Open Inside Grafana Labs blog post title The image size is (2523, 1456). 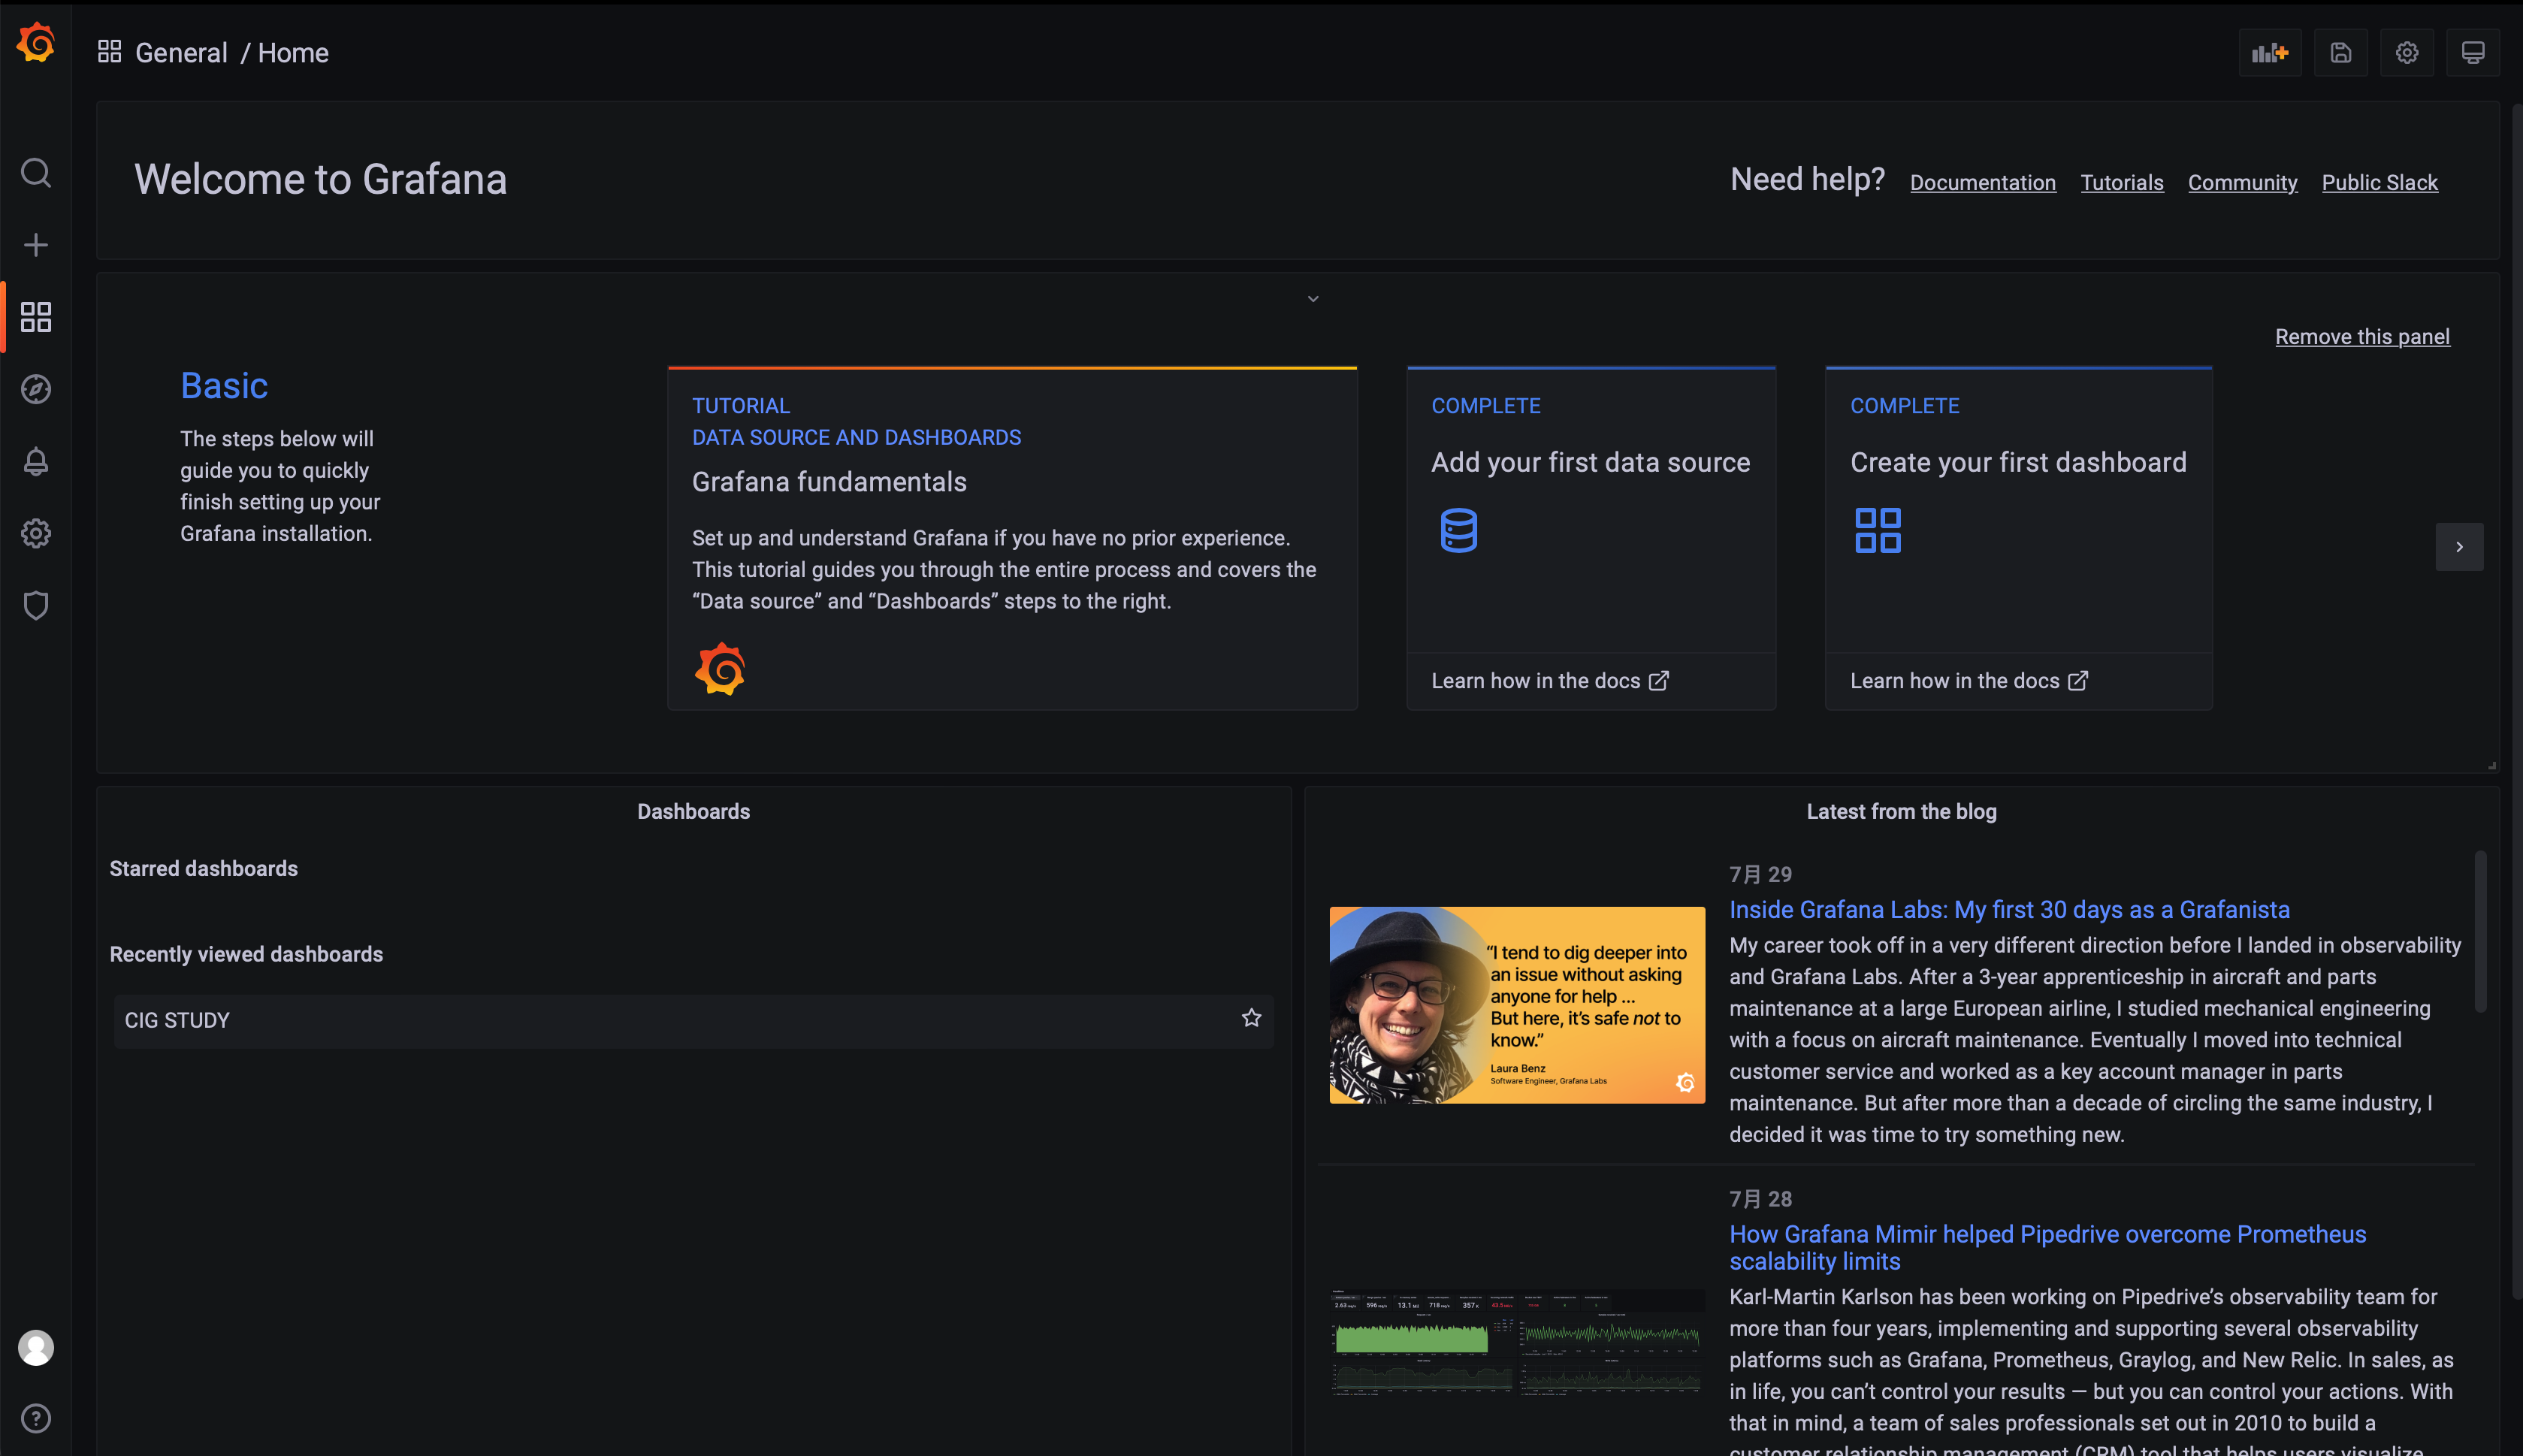2009,909
